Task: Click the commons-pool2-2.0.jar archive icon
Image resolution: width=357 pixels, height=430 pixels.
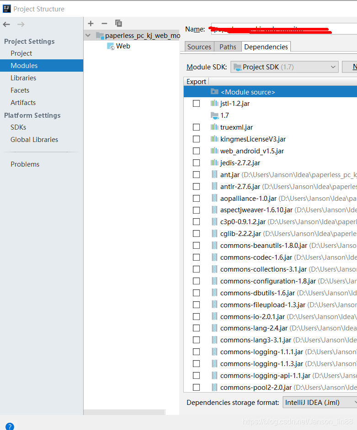Action: 214,387
